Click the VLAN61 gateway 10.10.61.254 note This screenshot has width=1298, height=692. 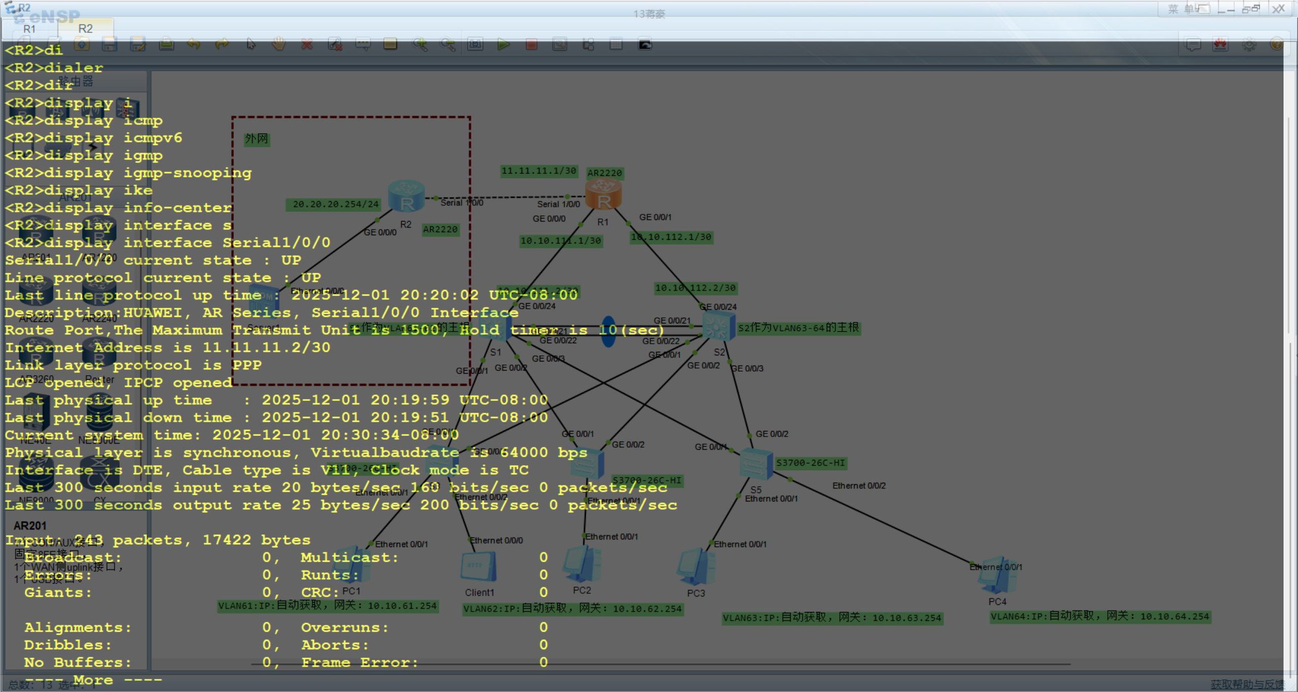pyautogui.click(x=328, y=606)
